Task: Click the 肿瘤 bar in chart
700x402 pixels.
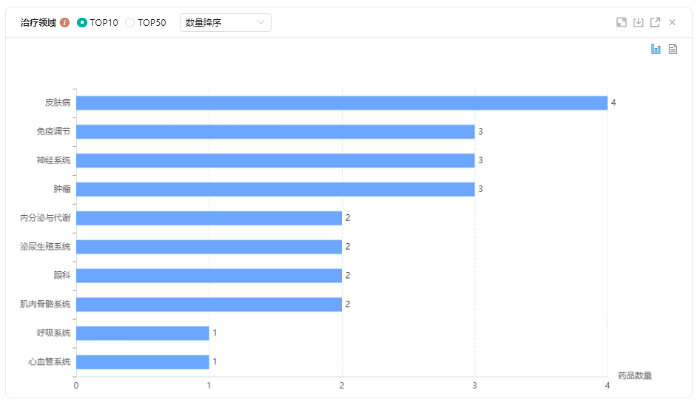Action: tap(275, 189)
